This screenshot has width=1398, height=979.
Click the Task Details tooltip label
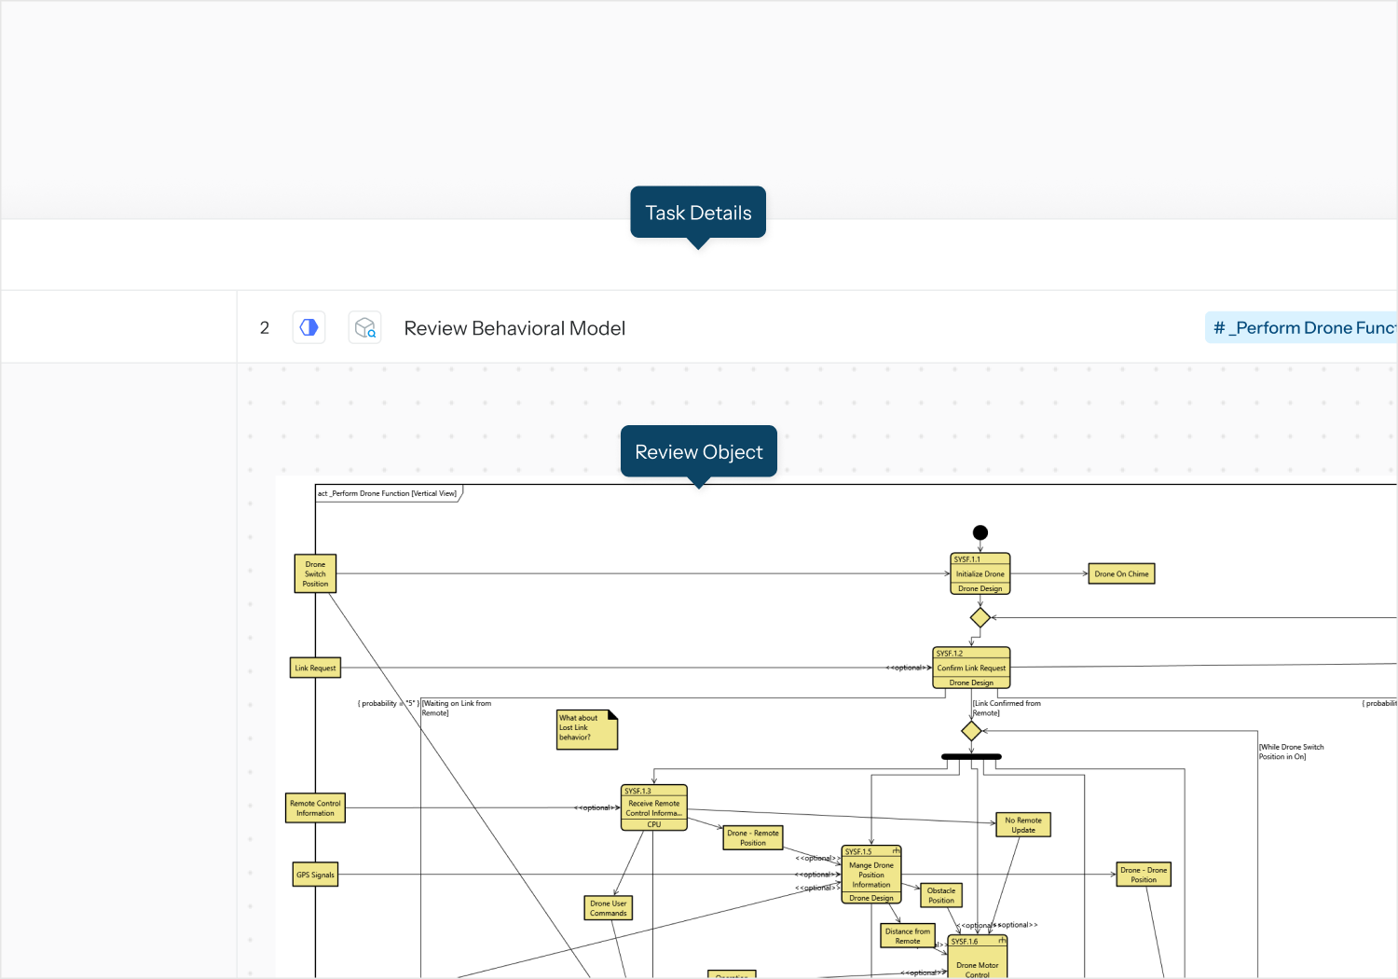pos(698,213)
